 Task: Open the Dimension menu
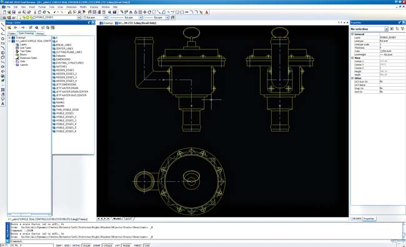(x=71, y=7)
